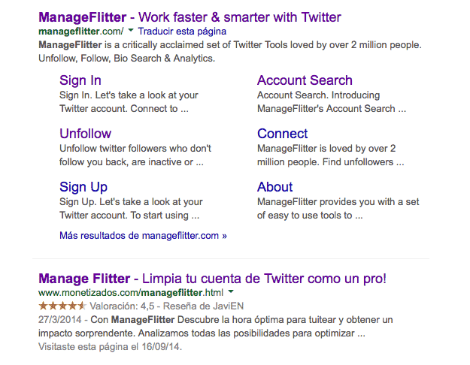Go to the Unfollow sitelink

point(85,134)
